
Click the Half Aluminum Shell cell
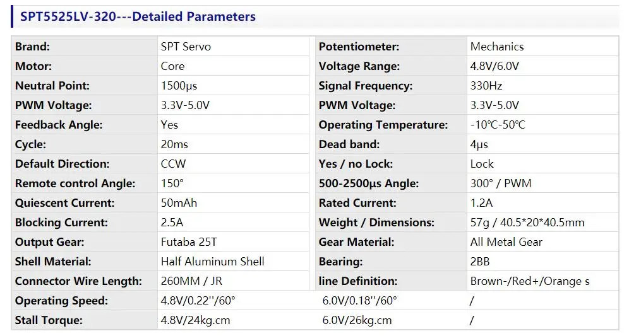[x=212, y=262]
